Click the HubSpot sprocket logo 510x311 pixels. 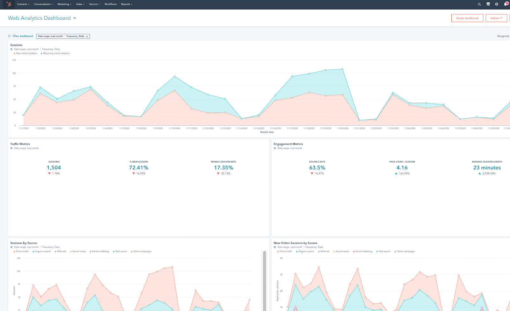[x=9, y=4]
